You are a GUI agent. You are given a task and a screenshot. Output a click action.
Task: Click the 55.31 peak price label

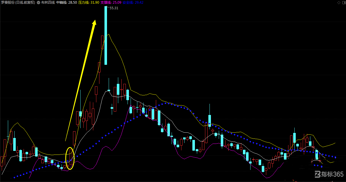(x=114, y=8)
